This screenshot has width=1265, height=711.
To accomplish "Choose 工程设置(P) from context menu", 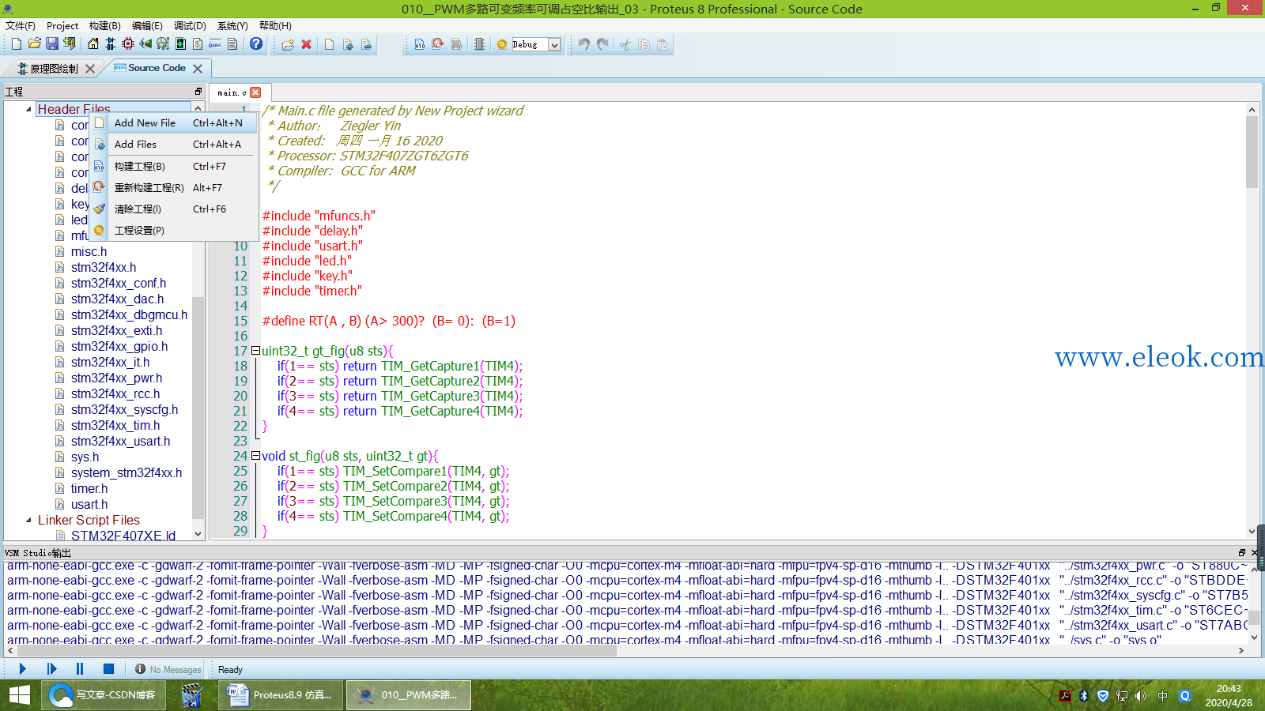I will click(173, 231).
